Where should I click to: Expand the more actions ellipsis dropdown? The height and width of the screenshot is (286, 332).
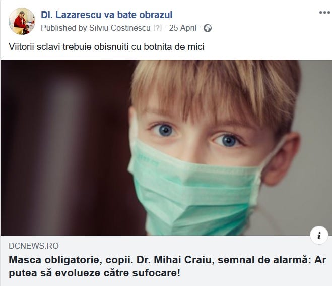(x=324, y=13)
